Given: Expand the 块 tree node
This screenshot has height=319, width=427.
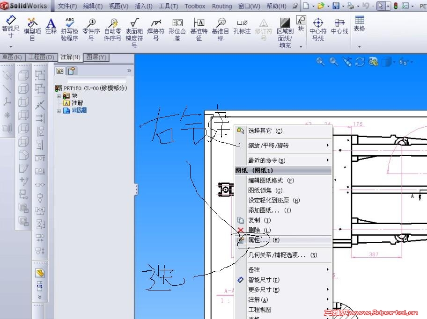Looking at the screenshot, I should (x=59, y=96).
